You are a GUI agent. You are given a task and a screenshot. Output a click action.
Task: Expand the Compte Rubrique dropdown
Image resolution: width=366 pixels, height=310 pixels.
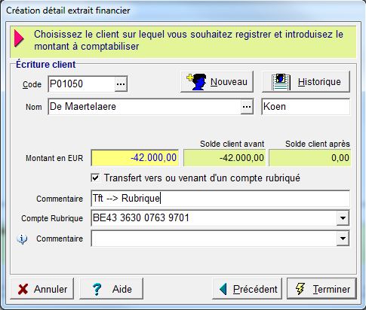point(343,218)
